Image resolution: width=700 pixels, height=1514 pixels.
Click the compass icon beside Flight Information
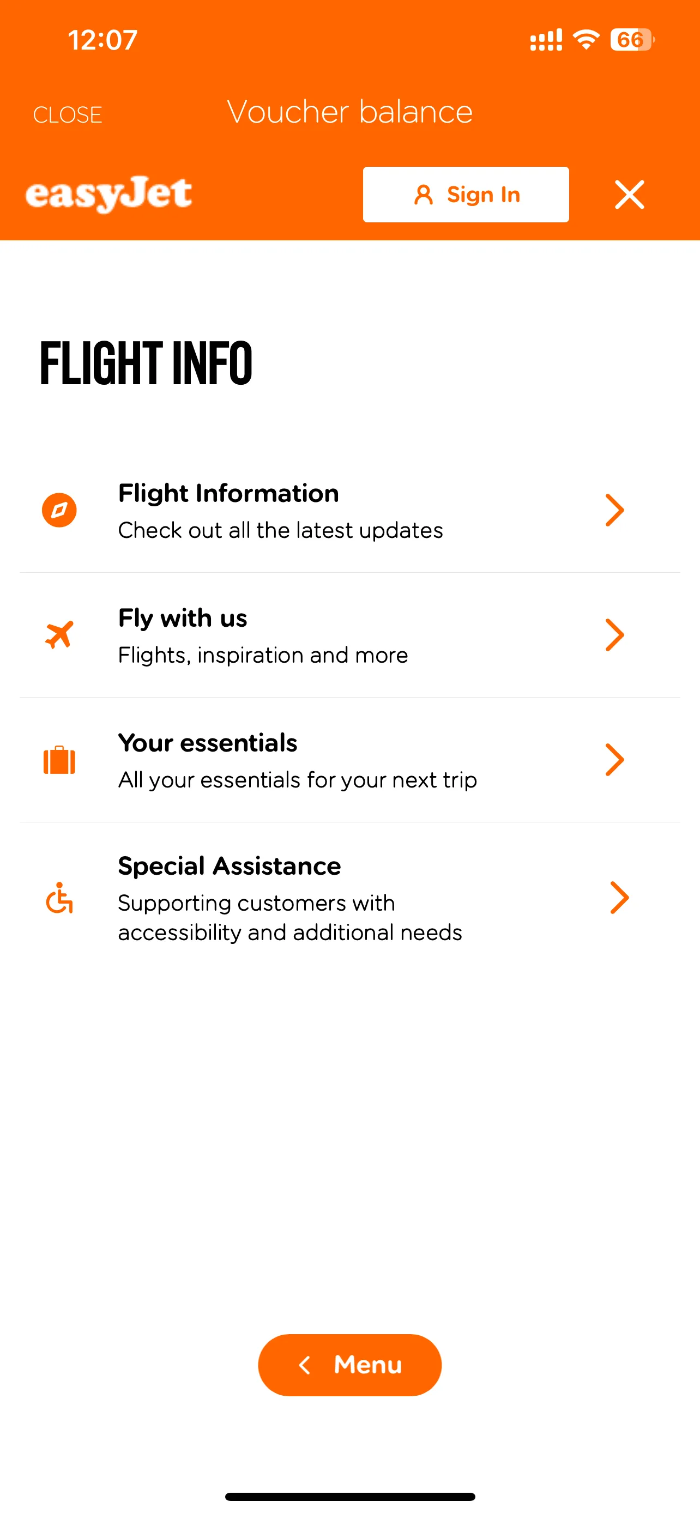pyautogui.click(x=59, y=510)
